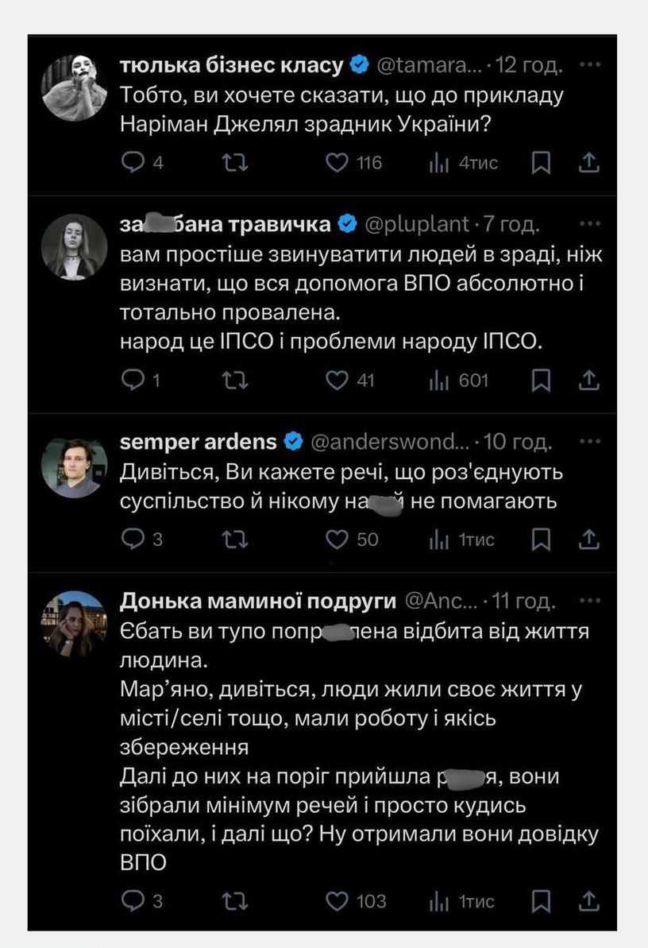
Task: Open @pluplant profile avatar
Action: (x=73, y=247)
